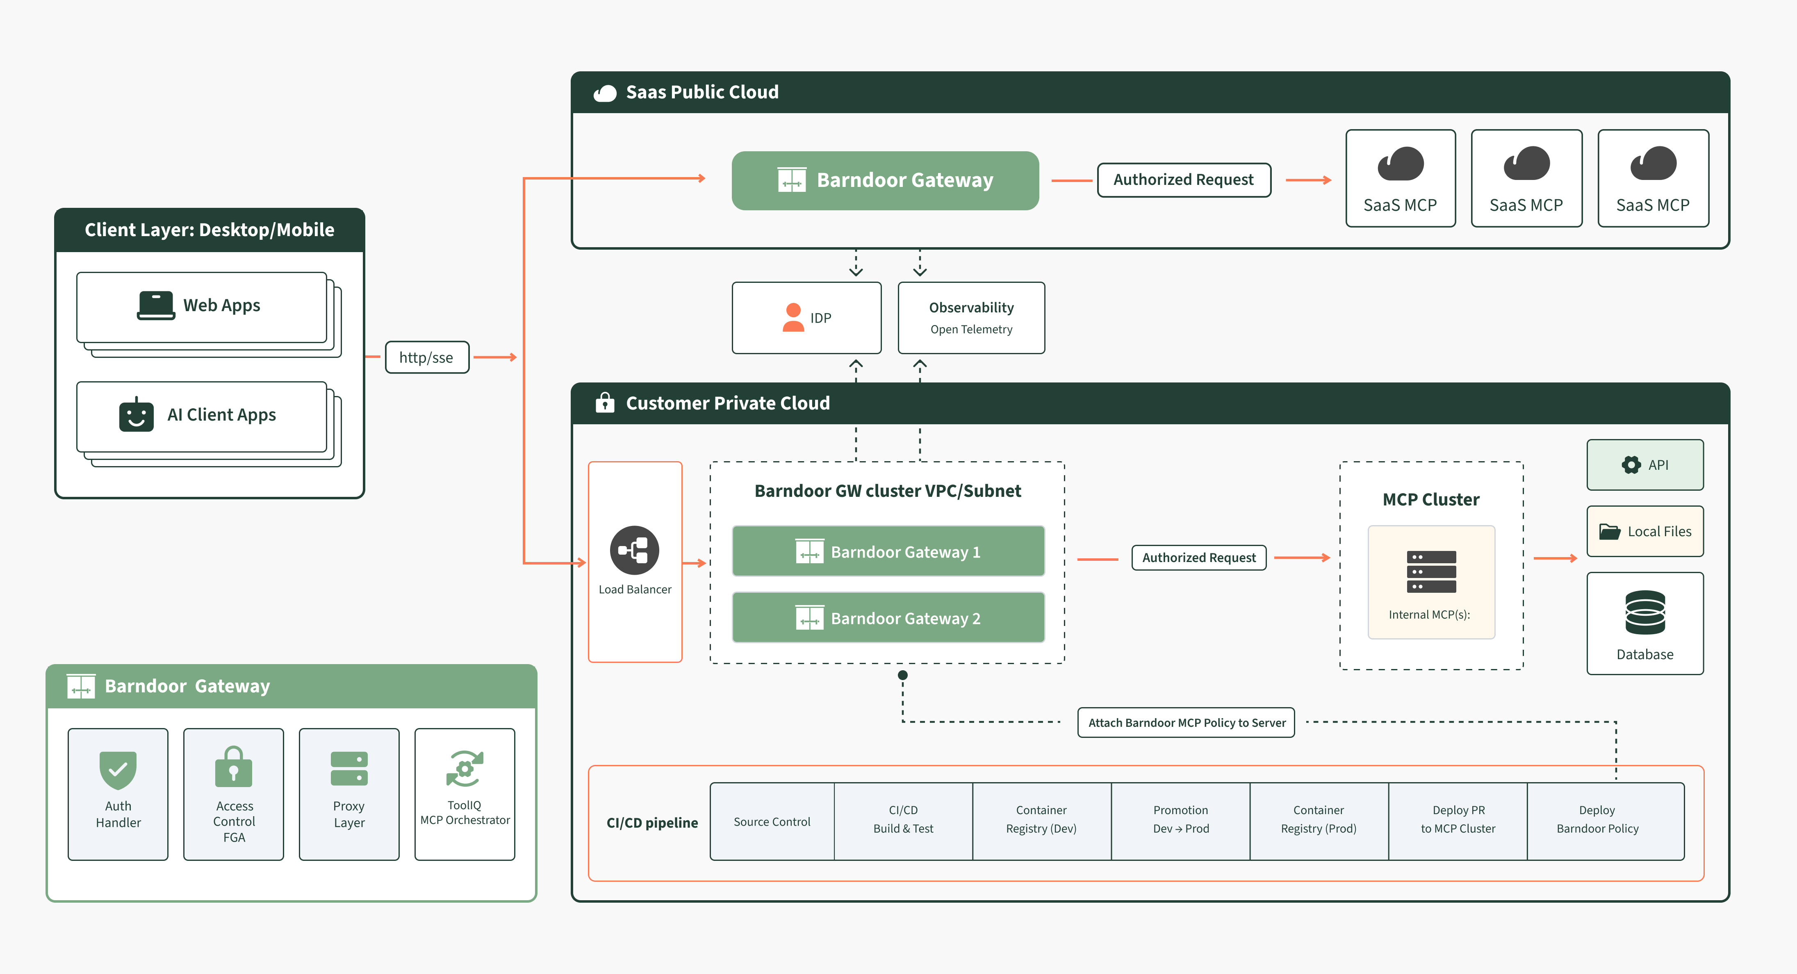The height and width of the screenshot is (974, 1797).
Task: Click the Proxy Layer server icon
Action: [x=349, y=769]
